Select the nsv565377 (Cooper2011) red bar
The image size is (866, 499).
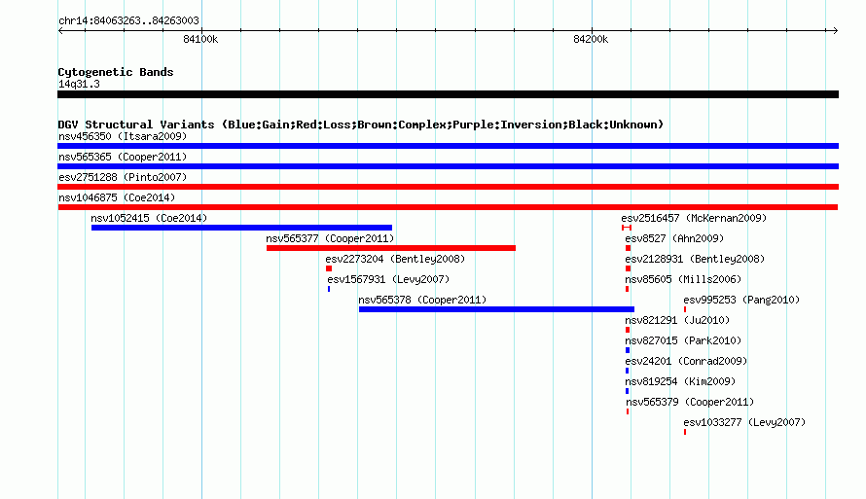[391, 248]
